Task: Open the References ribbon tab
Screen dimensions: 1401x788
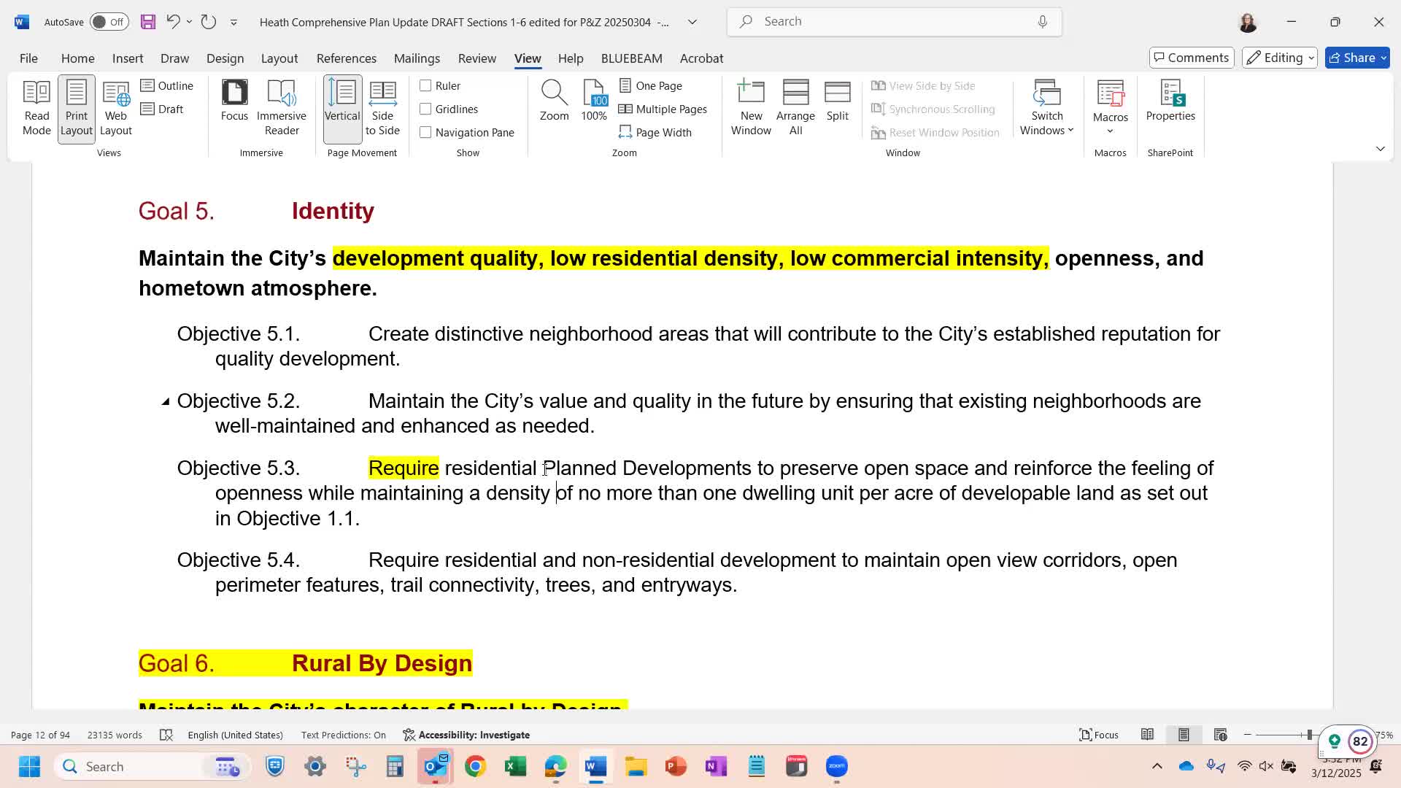Action: point(346,58)
